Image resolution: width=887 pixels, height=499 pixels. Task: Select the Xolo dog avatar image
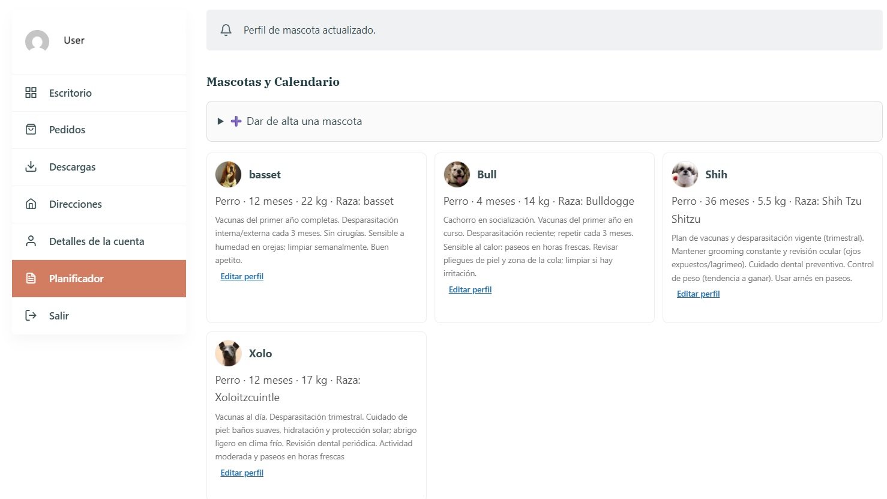click(x=228, y=354)
